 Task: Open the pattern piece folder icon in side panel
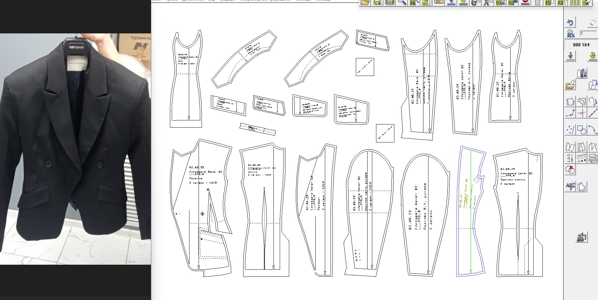(570, 85)
